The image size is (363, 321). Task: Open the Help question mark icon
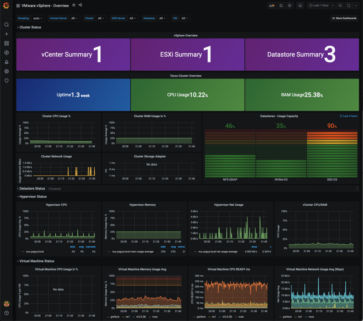tap(6, 313)
